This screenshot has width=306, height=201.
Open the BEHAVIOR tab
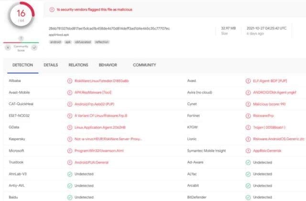[108, 65]
